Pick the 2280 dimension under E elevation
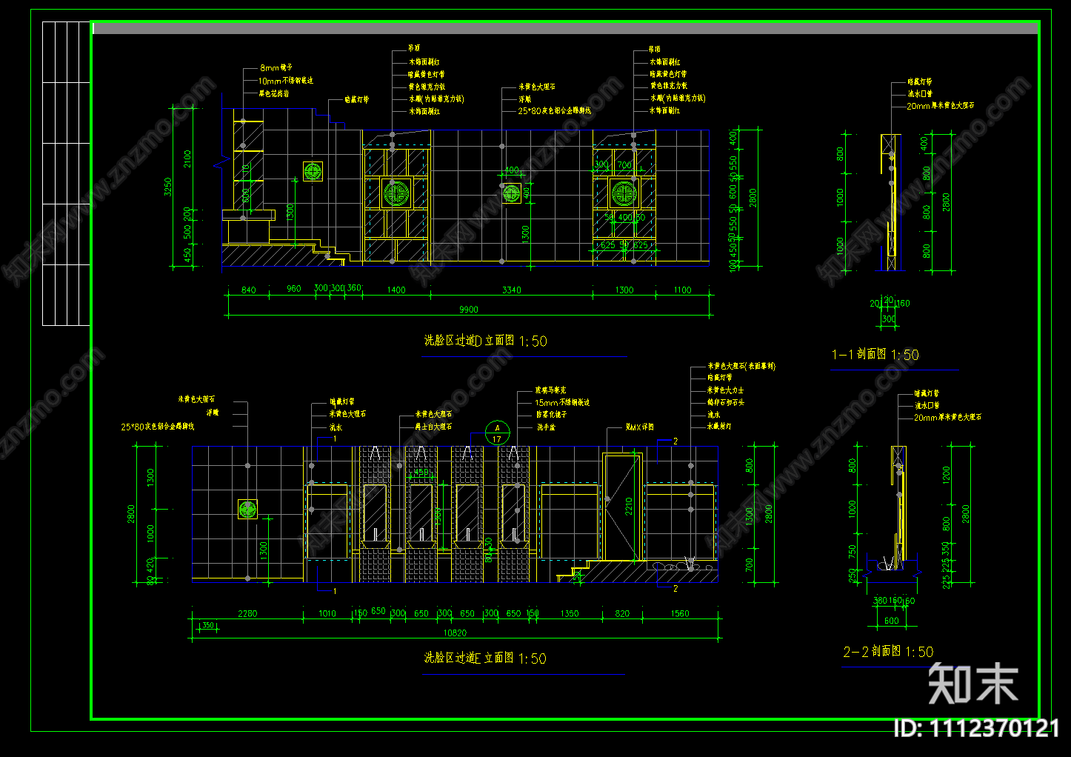The height and width of the screenshot is (757, 1071). coord(247,614)
